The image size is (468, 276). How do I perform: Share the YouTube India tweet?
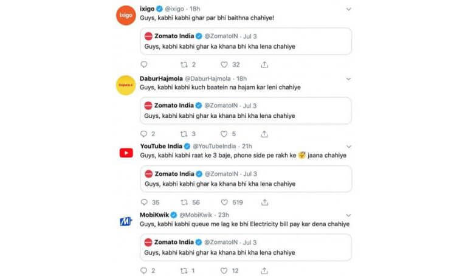(x=265, y=202)
